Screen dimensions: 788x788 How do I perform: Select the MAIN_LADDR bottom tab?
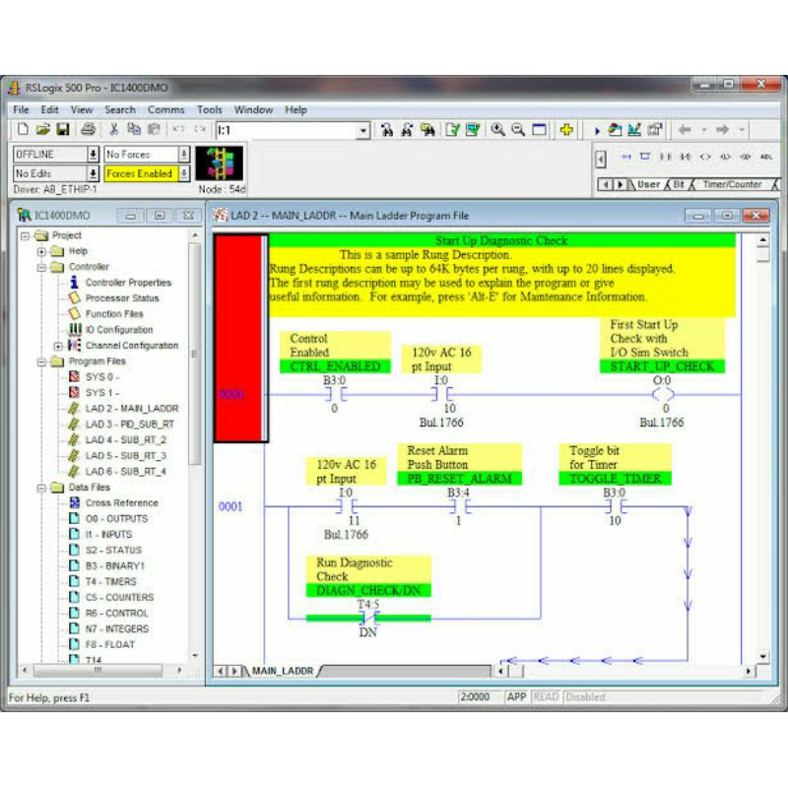(283, 671)
